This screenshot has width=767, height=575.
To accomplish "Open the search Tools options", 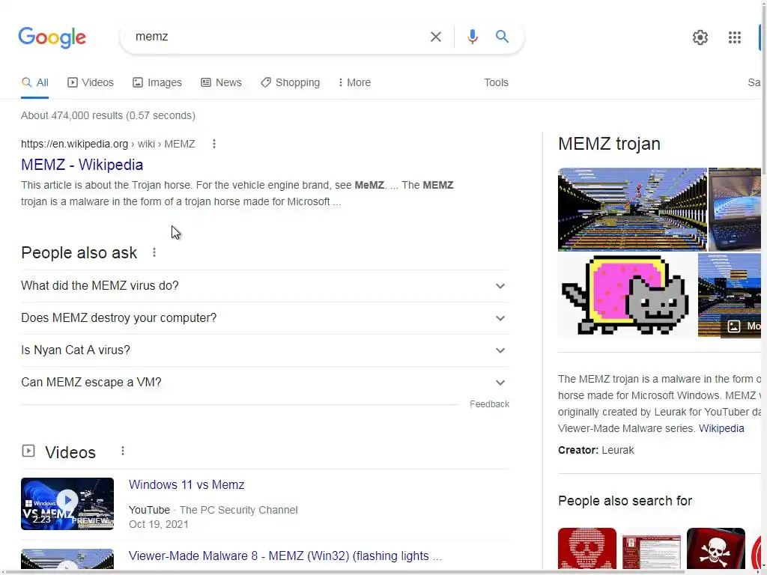I will tap(496, 82).
